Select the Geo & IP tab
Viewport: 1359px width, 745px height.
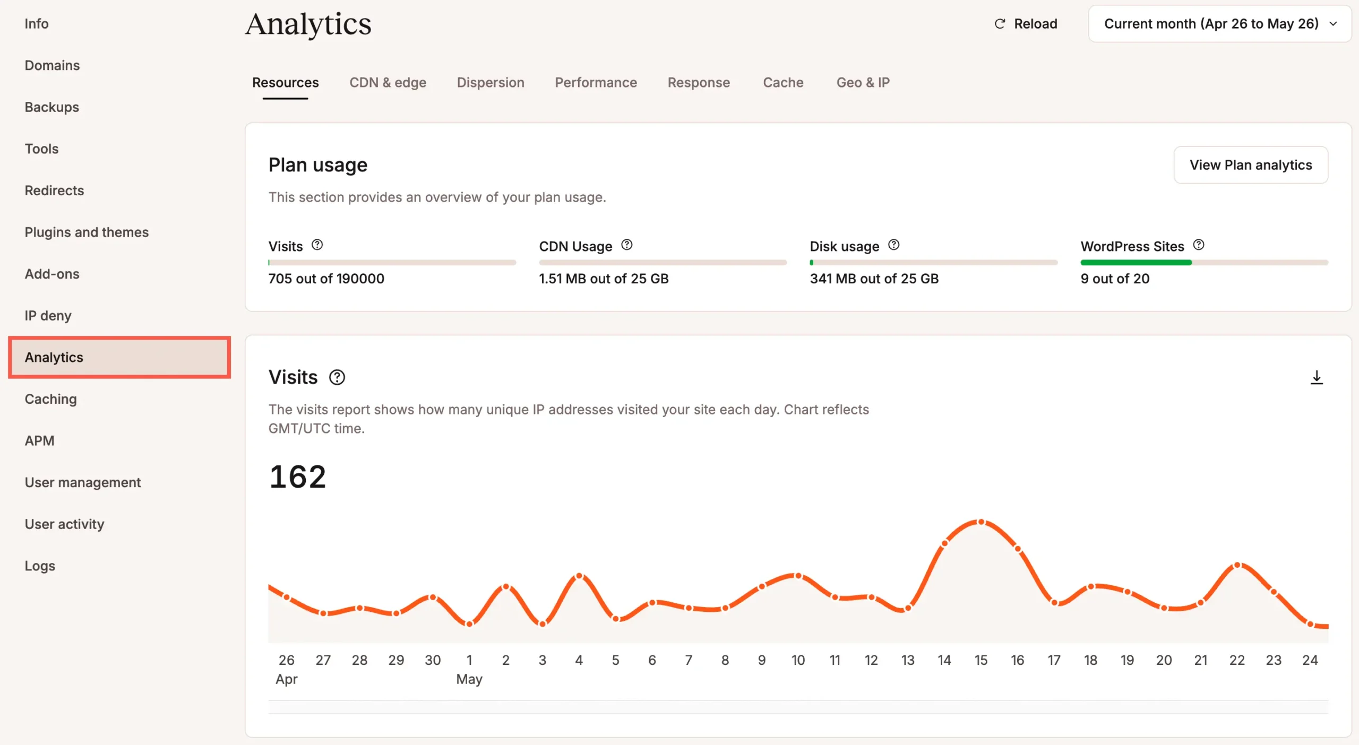pyautogui.click(x=863, y=83)
